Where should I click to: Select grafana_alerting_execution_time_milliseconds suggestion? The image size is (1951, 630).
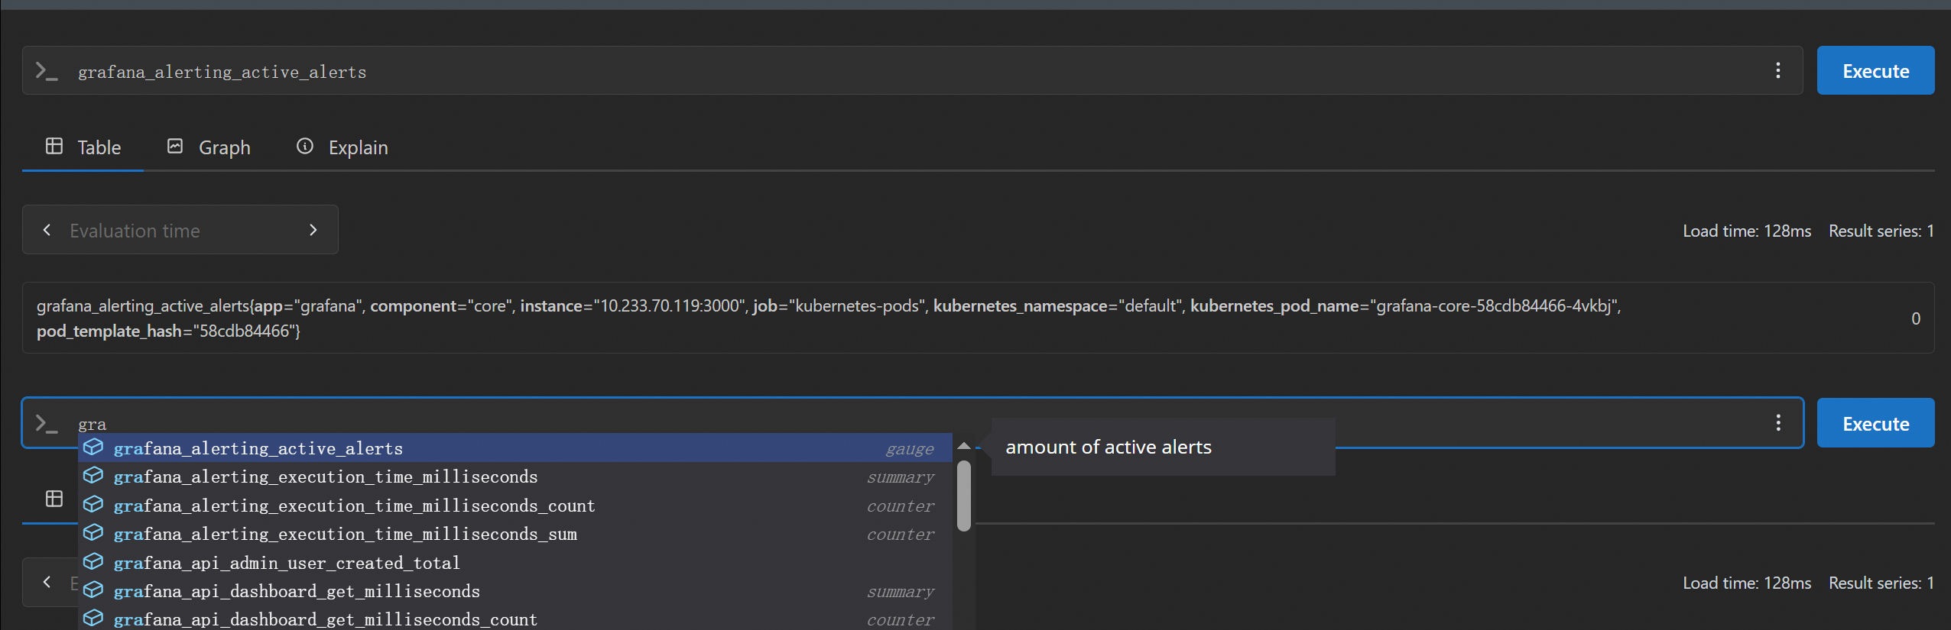tap(515, 477)
